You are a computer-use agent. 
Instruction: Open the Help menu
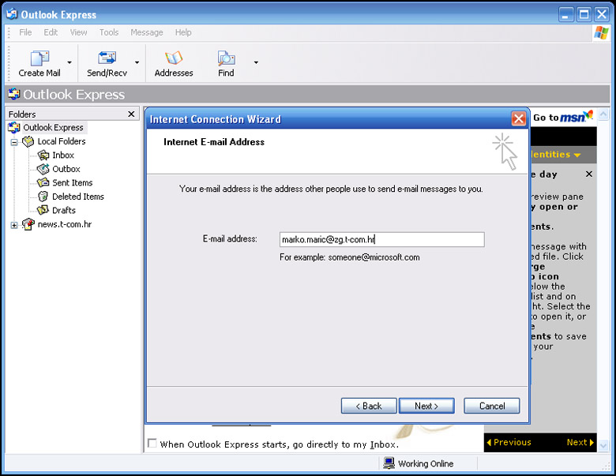click(183, 32)
